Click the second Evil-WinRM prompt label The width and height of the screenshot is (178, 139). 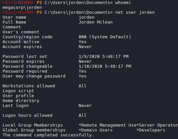point(18,12)
